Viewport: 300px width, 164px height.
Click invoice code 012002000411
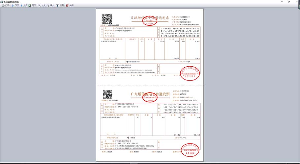pos(185,17)
